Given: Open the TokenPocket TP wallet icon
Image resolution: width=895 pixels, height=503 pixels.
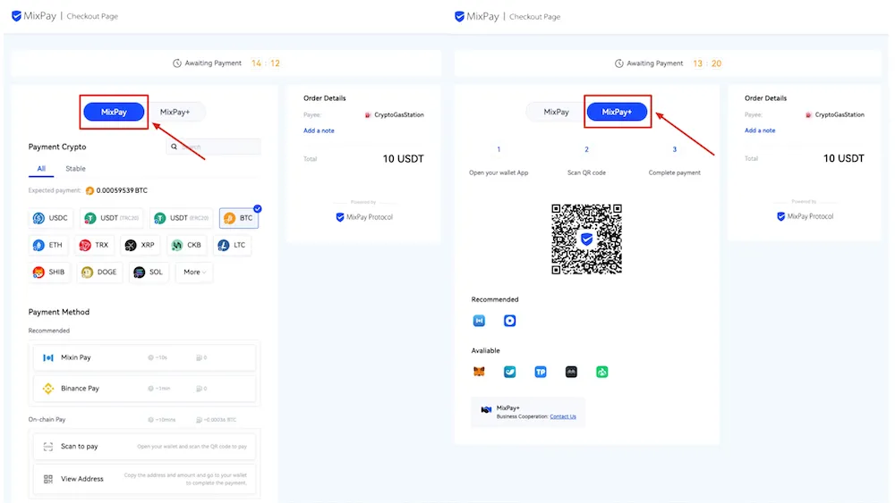Looking at the screenshot, I should [x=541, y=372].
